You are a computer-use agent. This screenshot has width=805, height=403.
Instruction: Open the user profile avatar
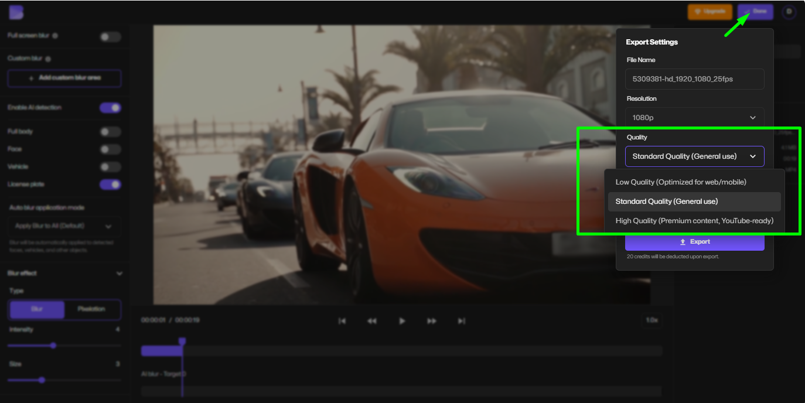tap(789, 12)
